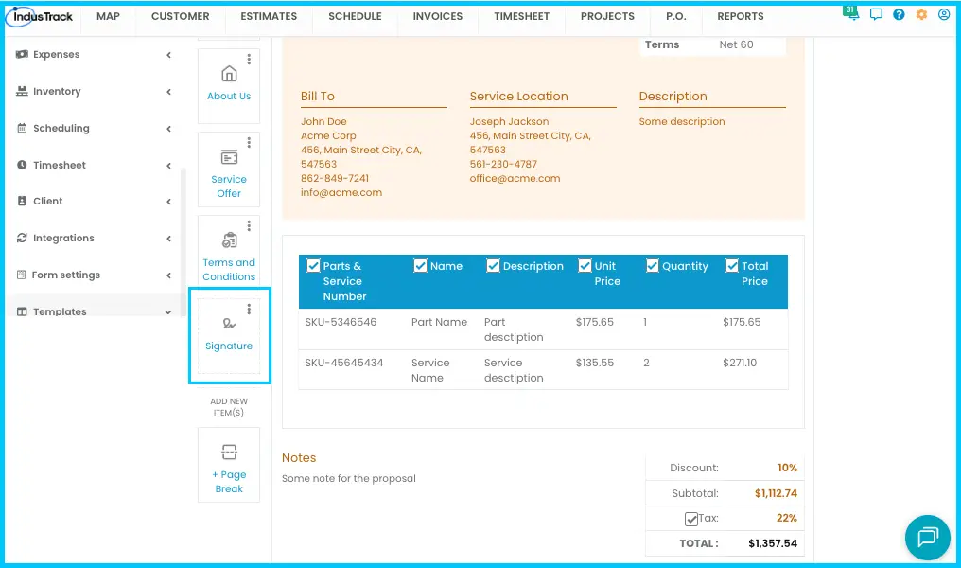
Task: Open the chat messages icon in header
Action: [x=876, y=15]
